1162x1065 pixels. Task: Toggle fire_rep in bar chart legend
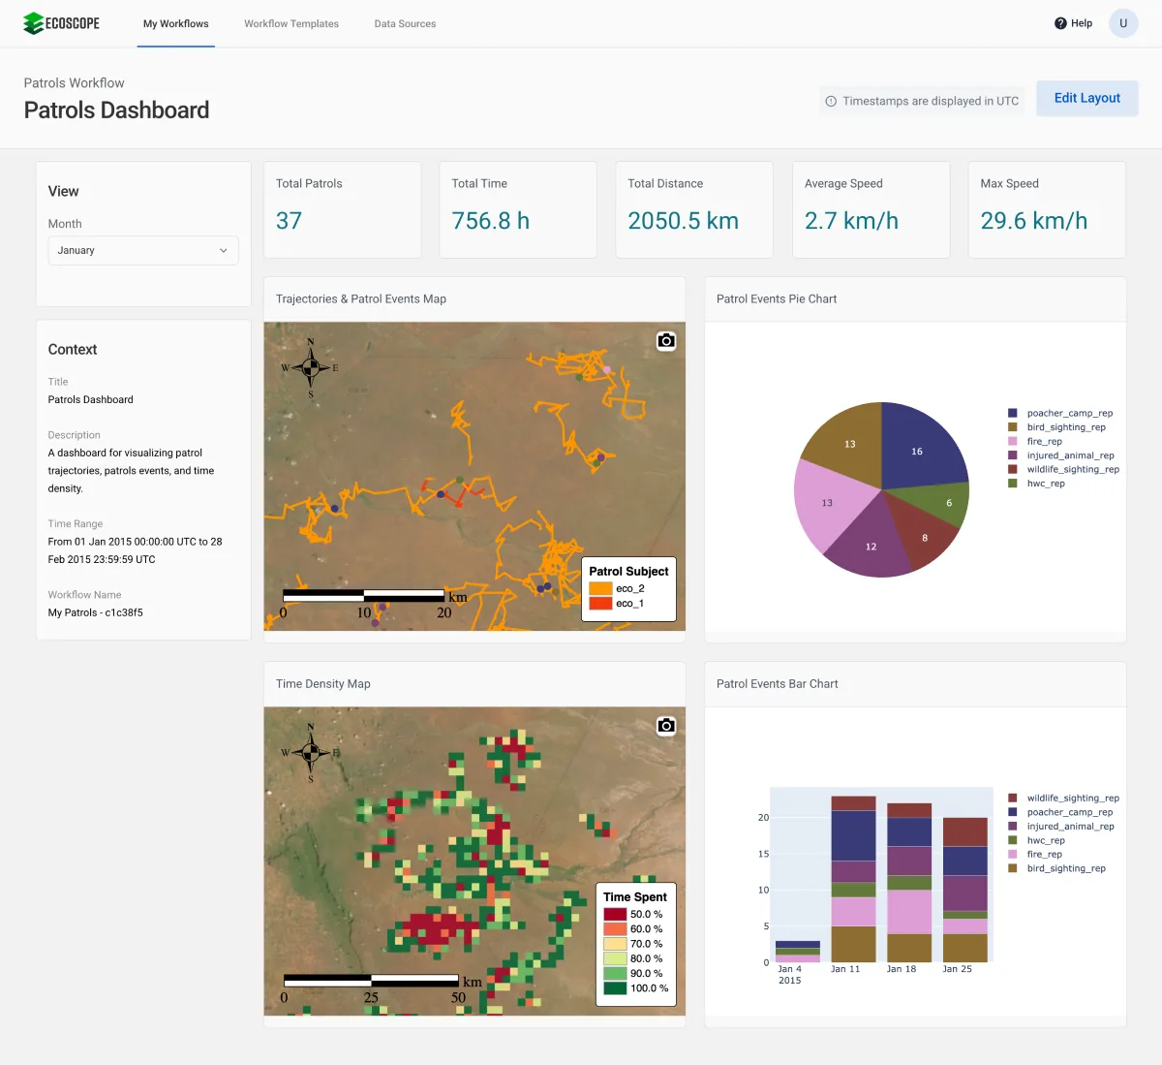(x=1035, y=855)
